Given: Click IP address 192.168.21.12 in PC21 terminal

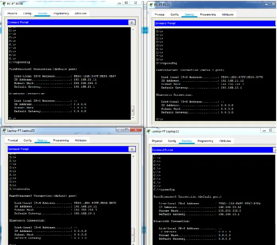Looking at the screenshot, I should click(x=232, y=80).
